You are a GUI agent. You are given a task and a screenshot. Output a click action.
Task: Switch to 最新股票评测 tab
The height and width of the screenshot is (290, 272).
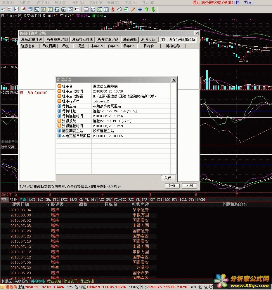[32, 39]
